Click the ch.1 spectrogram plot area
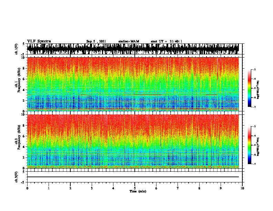Image resolution: width=273 pixels, height=211 pixels. [x=133, y=84]
